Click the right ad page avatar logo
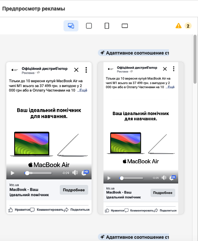 (x=111, y=69)
